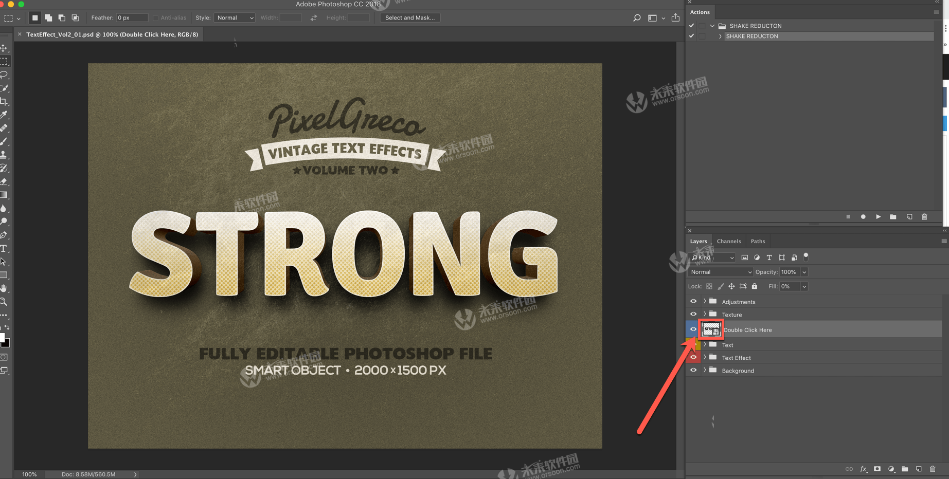Click the Feather input field
Screen dimensions: 949x479
tap(132, 17)
